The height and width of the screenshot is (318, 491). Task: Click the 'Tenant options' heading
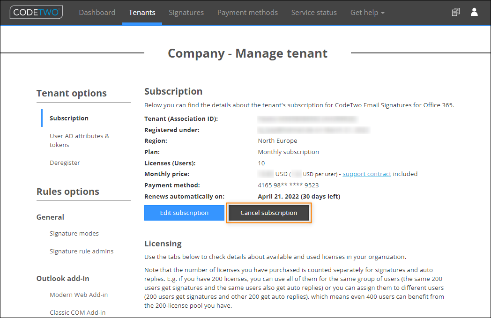[71, 93]
